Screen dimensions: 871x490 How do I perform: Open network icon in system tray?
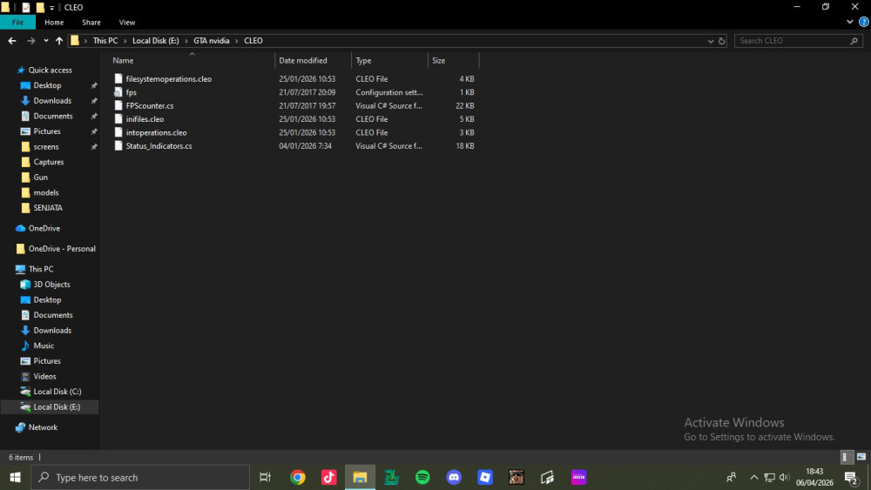(769, 477)
